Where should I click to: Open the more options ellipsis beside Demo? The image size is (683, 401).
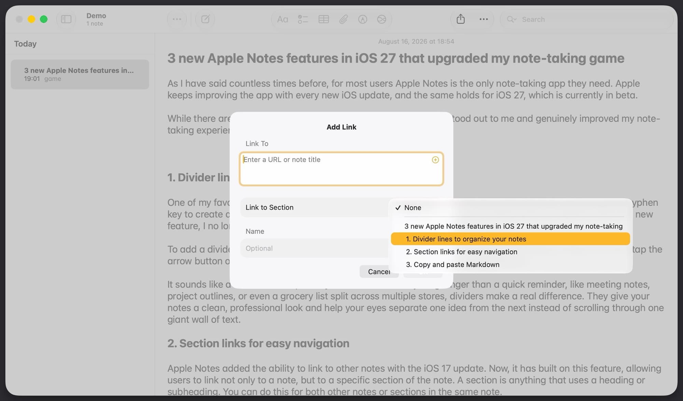pos(177,19)
